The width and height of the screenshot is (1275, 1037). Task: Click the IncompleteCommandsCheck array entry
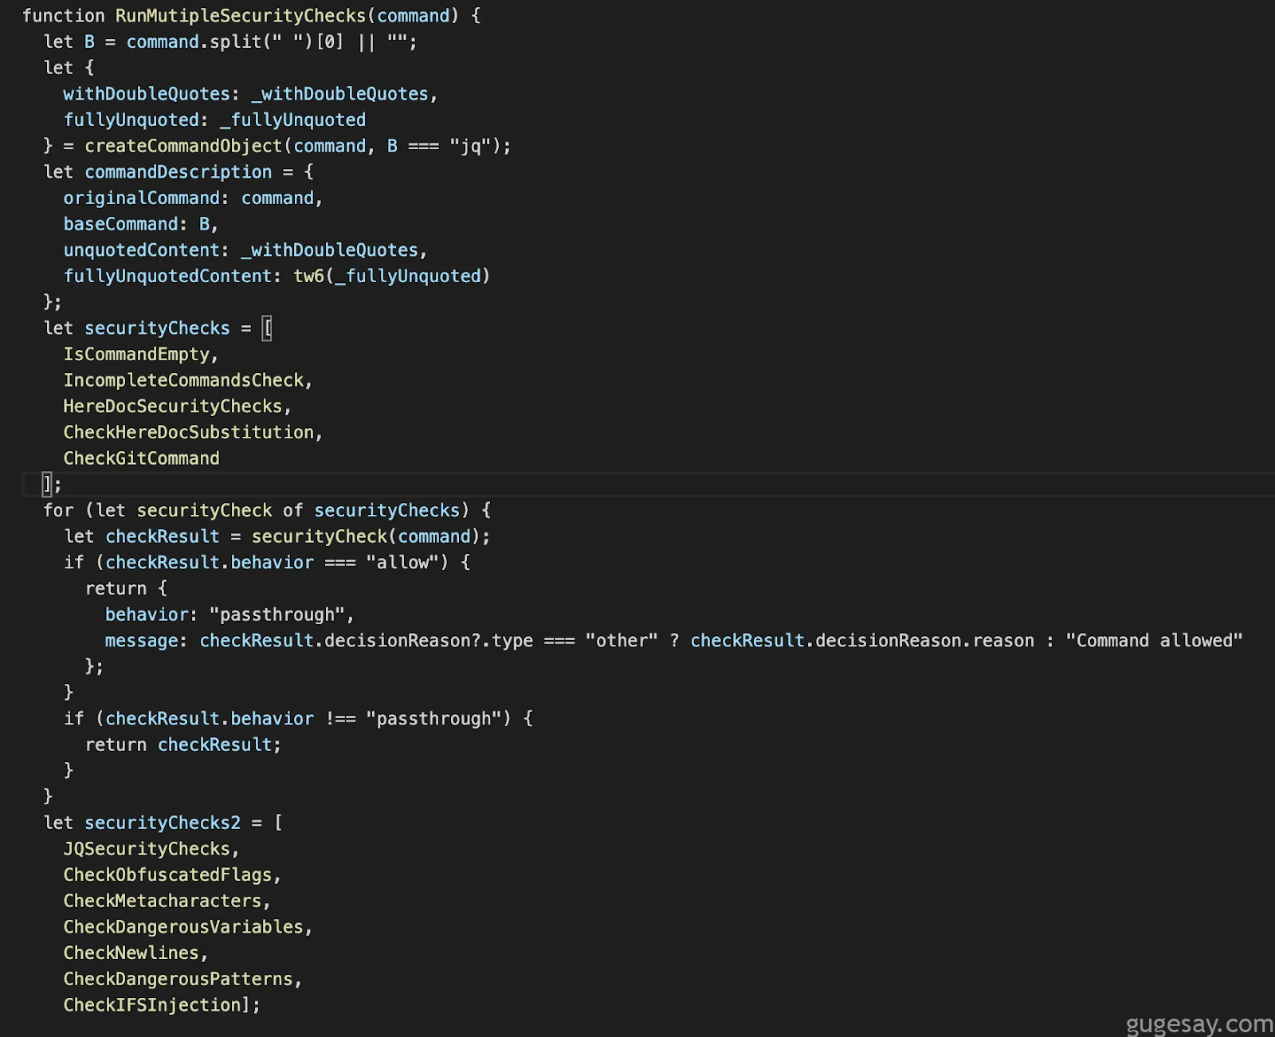183,381
